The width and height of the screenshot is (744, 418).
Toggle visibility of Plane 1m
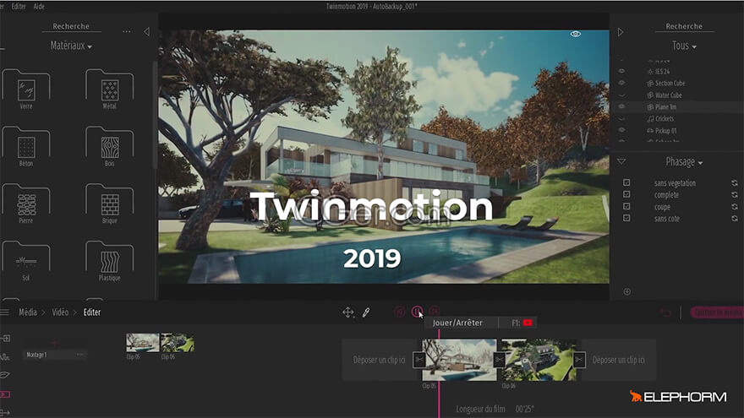pos(621,106)
